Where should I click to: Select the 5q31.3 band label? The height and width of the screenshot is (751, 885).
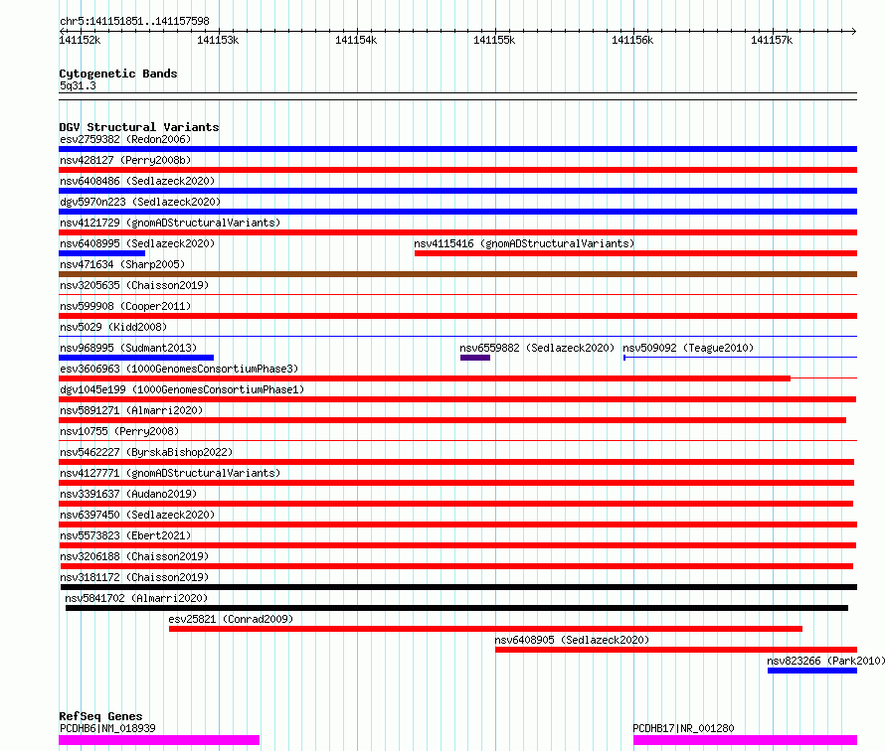coord(78,85)
